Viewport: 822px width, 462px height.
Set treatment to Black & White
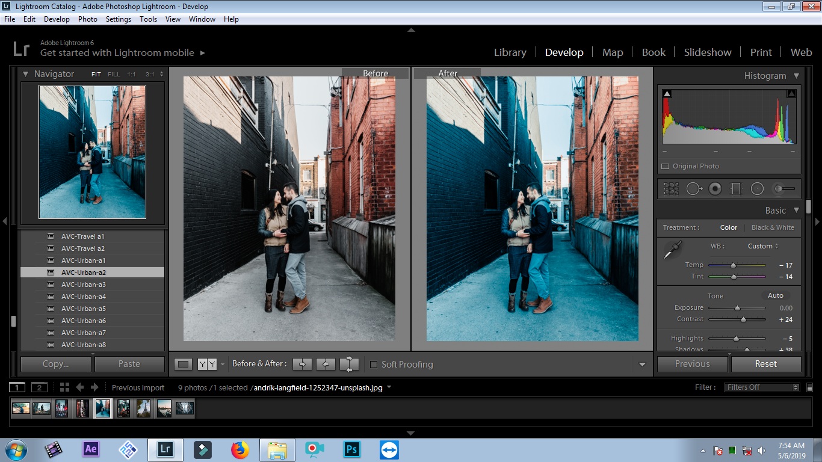[773, 227]
